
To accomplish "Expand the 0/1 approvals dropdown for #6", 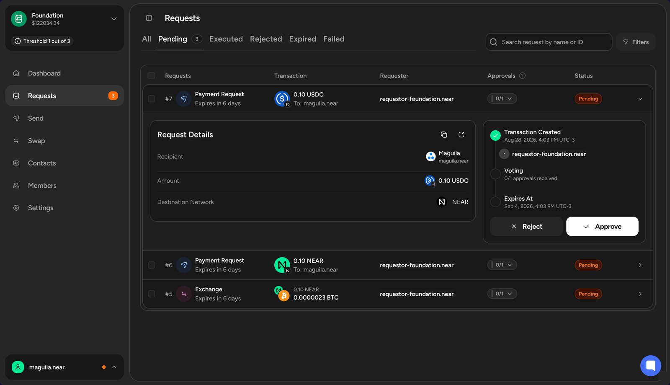I will coord(502,265).
